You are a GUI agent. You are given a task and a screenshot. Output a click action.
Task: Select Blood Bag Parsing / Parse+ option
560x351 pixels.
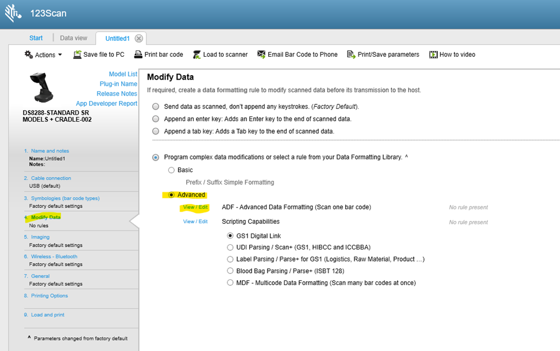tap(230, 271)
